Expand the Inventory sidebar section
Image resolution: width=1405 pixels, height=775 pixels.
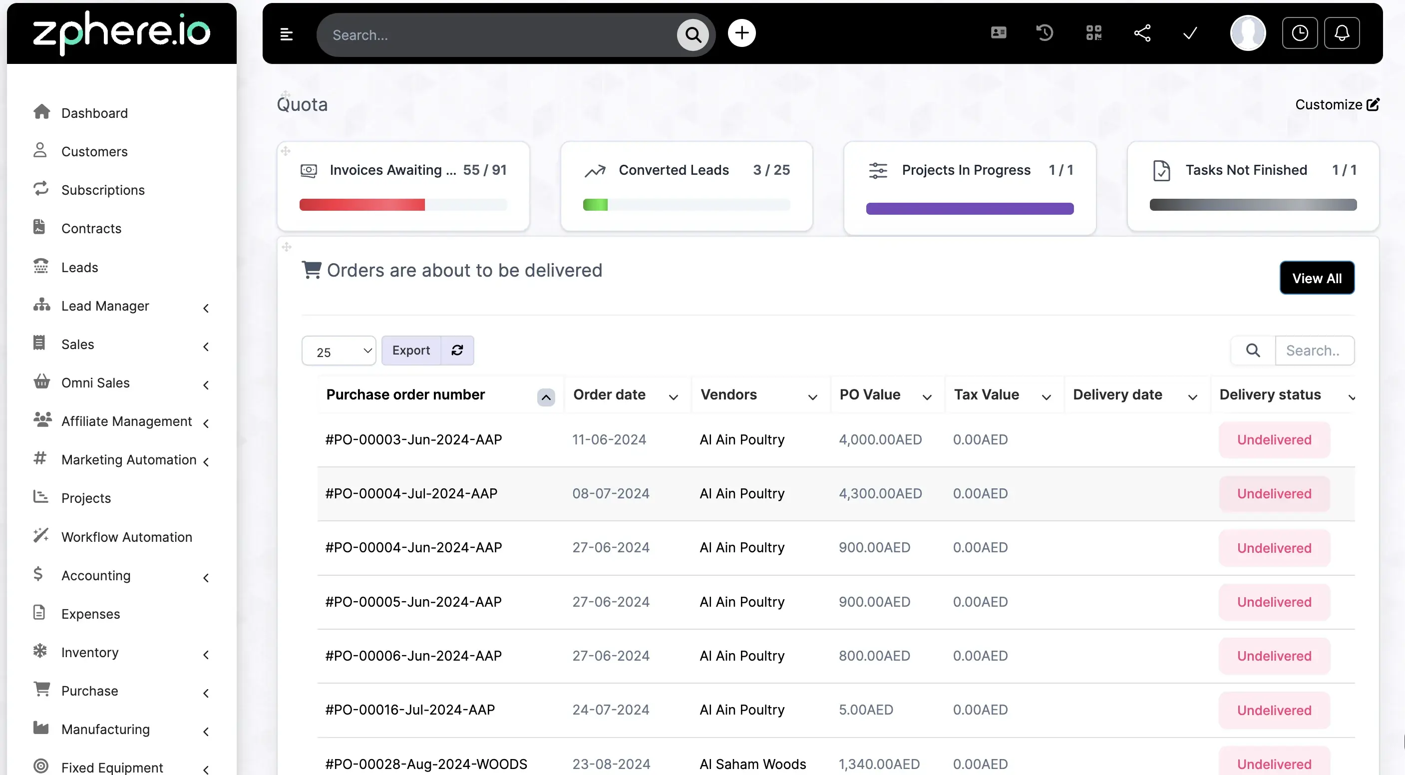point(206,654)
